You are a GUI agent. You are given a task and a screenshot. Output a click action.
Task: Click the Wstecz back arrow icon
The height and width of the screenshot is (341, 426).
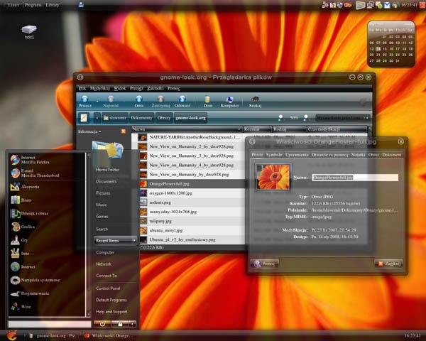pos(84,99)
